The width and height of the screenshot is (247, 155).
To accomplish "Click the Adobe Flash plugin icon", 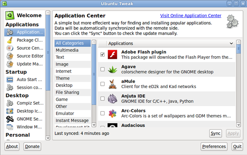I will pos(112,55).
